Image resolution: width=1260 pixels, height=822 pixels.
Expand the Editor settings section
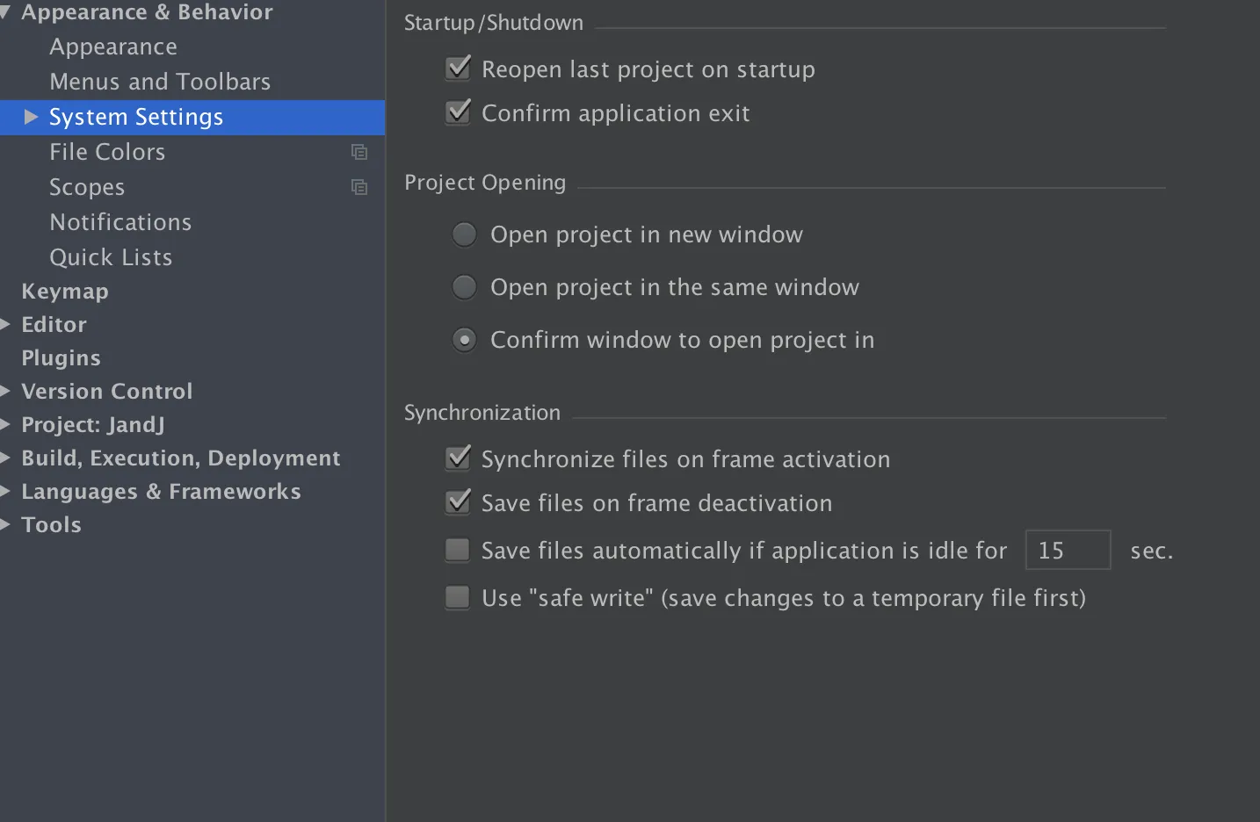pyautogui.click(x=5, y=325)
